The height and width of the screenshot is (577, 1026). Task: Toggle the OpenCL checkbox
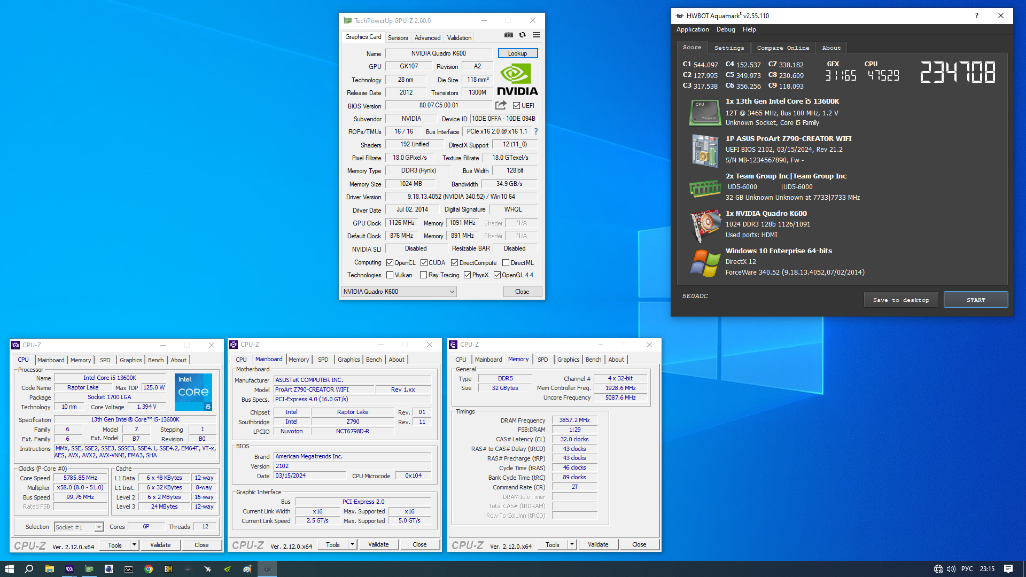[390, 263]
